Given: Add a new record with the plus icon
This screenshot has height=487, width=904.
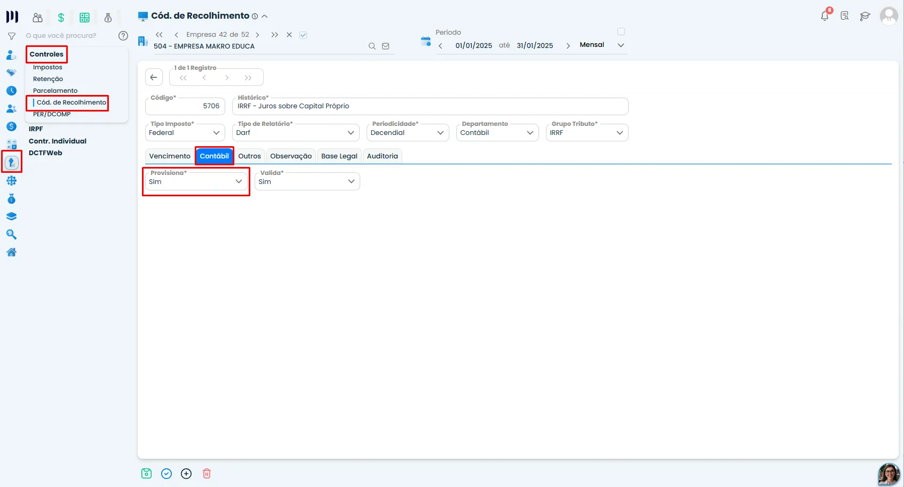Looking at the screenshot, I should click(186, 474).
